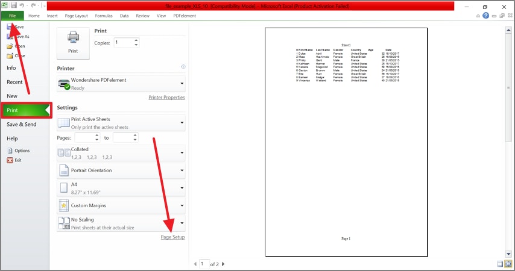This screenshot has height=271, width=515.
Task: Open the File tab
Action: tap(13, 16)
